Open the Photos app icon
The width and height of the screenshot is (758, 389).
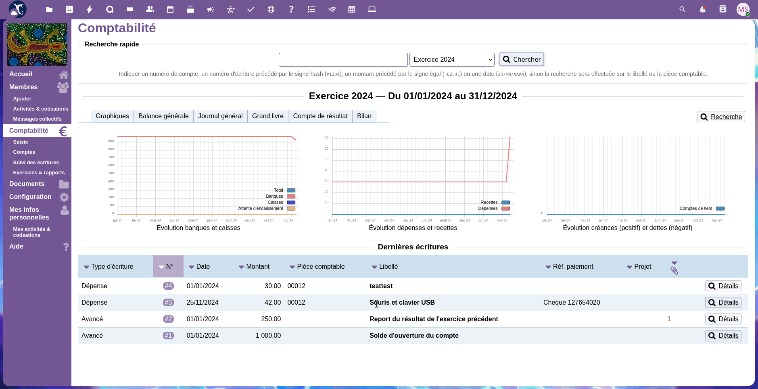point(69,9)
